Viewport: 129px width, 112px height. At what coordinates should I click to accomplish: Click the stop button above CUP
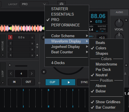pos(44,72)
